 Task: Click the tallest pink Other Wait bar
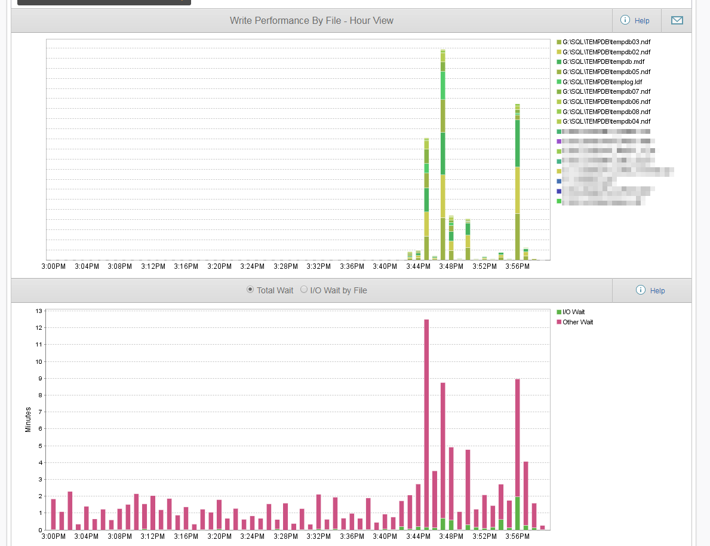tap(426, 424)
